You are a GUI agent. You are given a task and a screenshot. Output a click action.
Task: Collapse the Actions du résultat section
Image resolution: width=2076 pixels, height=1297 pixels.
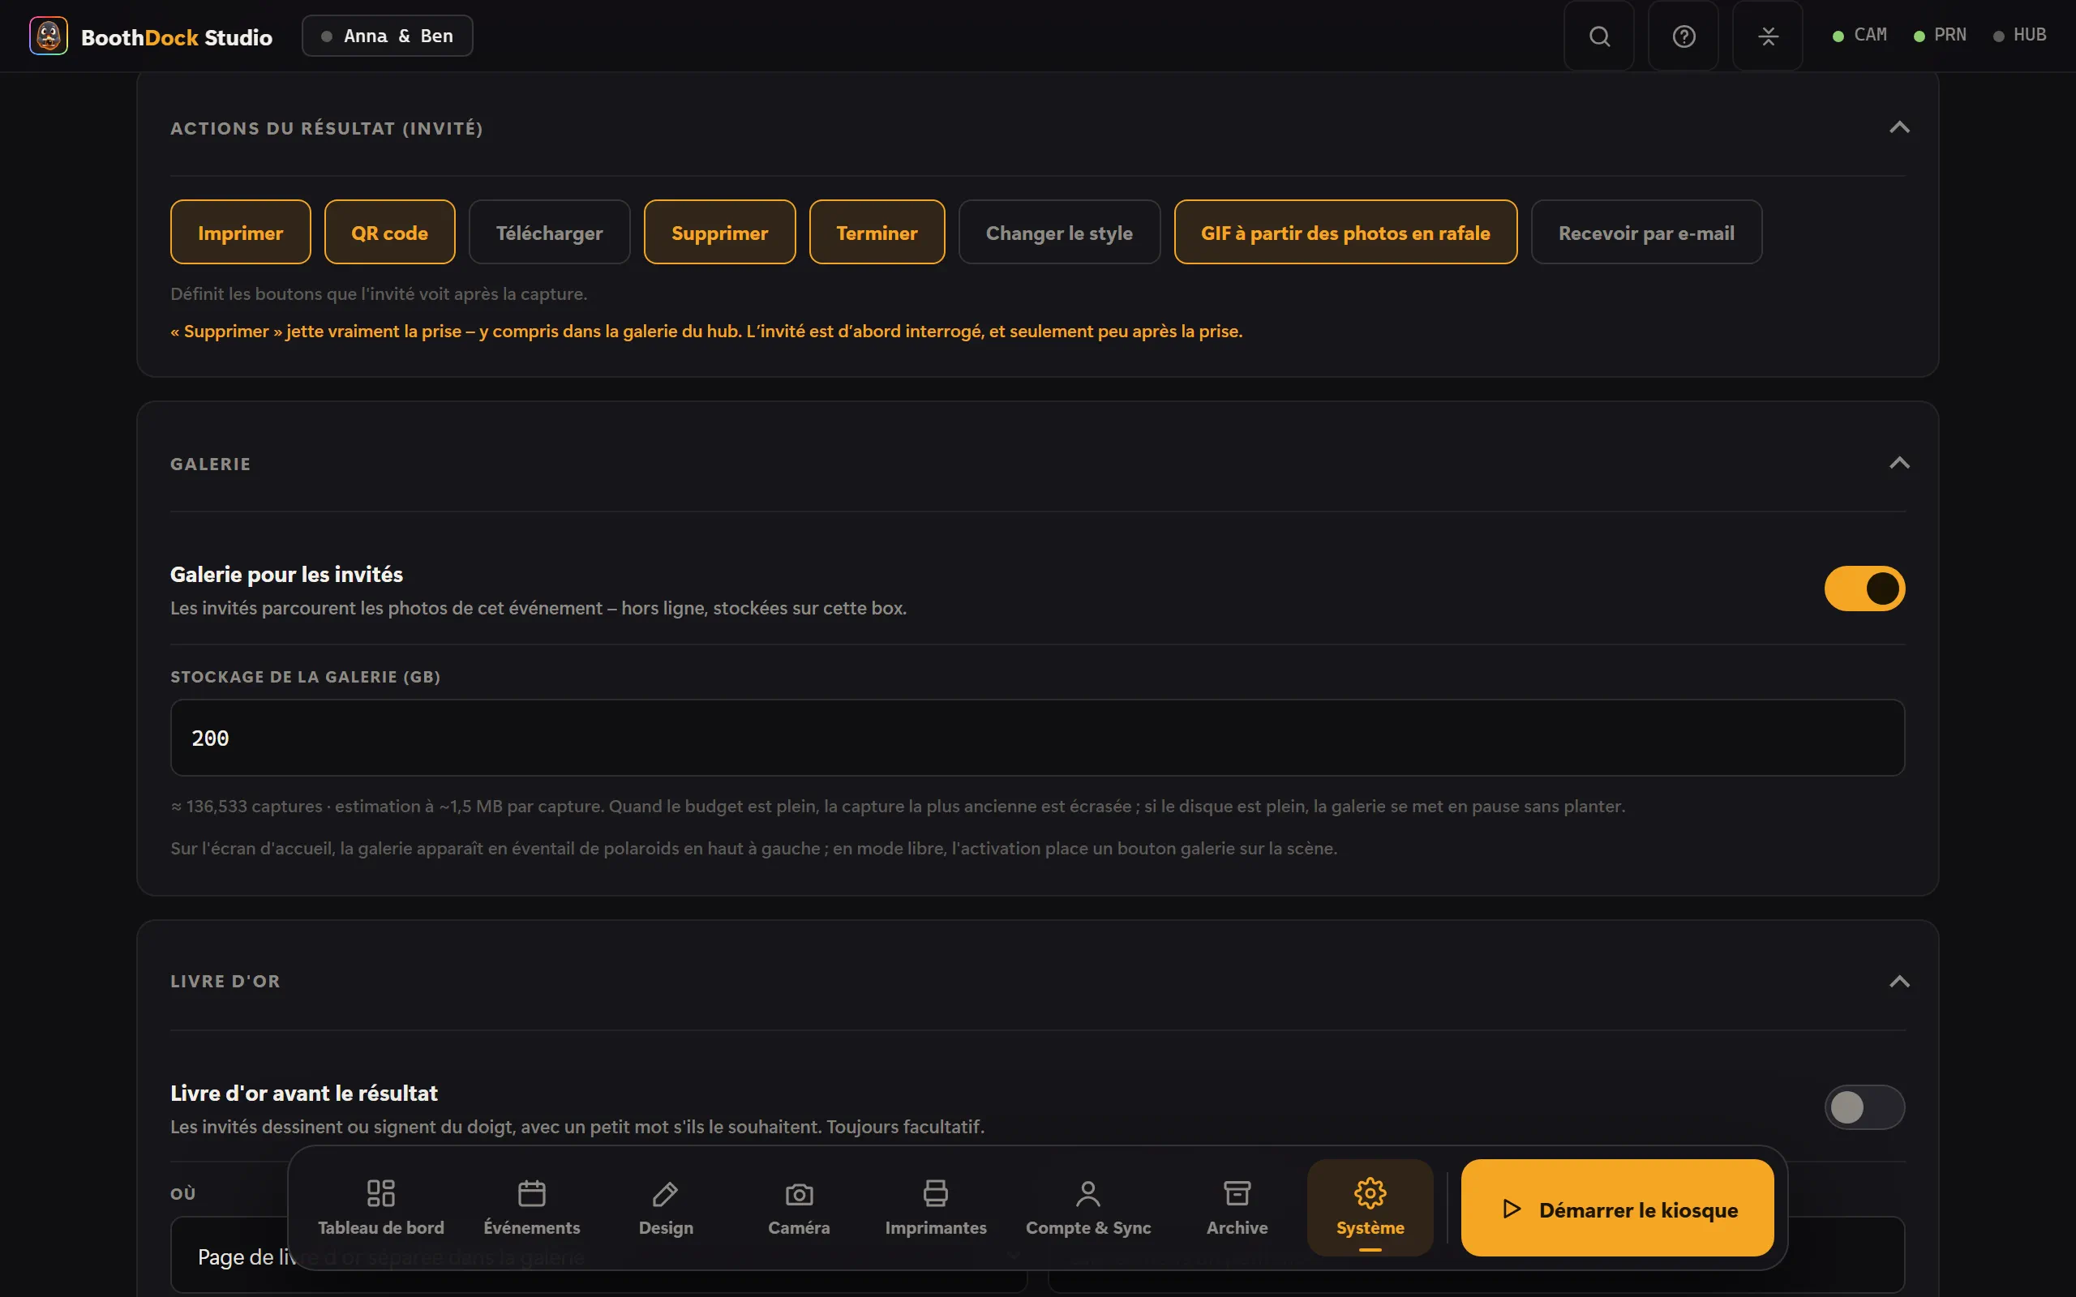coord(1899,127)
